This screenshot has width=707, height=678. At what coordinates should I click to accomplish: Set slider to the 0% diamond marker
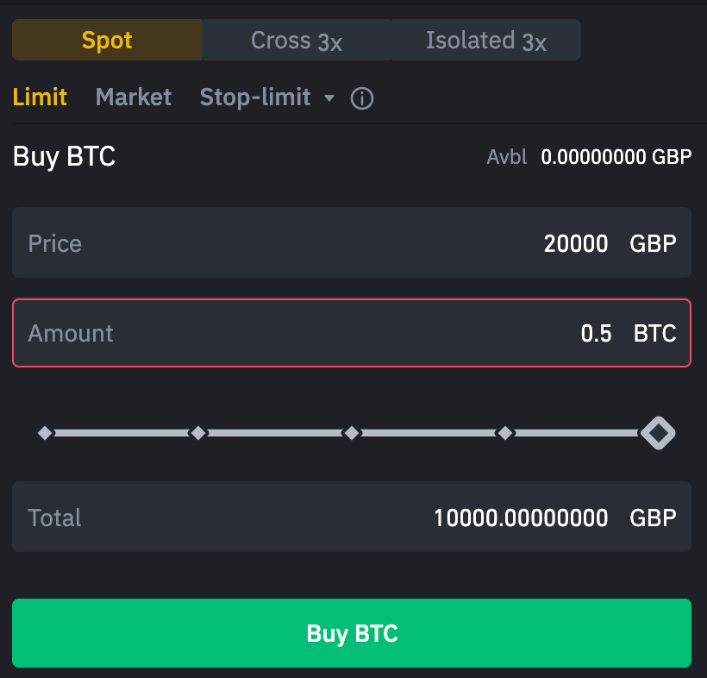click(x=45, y=433)
